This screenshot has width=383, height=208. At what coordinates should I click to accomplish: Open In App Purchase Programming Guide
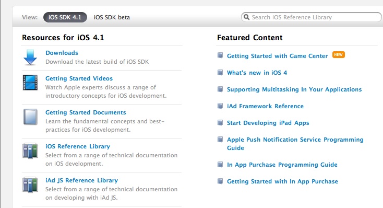pyautogui.click(x=282, y=165)
